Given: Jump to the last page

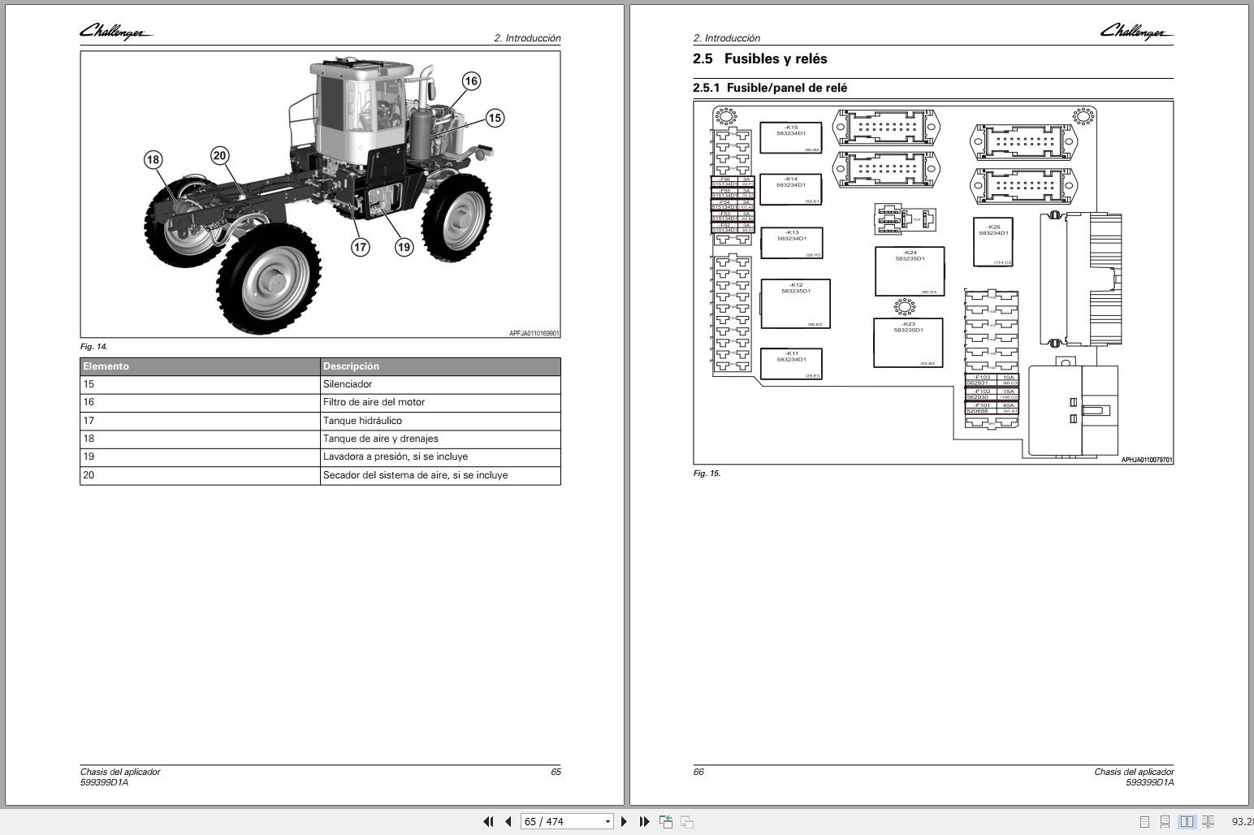Looking at the screenshot, I should (644, 821).
